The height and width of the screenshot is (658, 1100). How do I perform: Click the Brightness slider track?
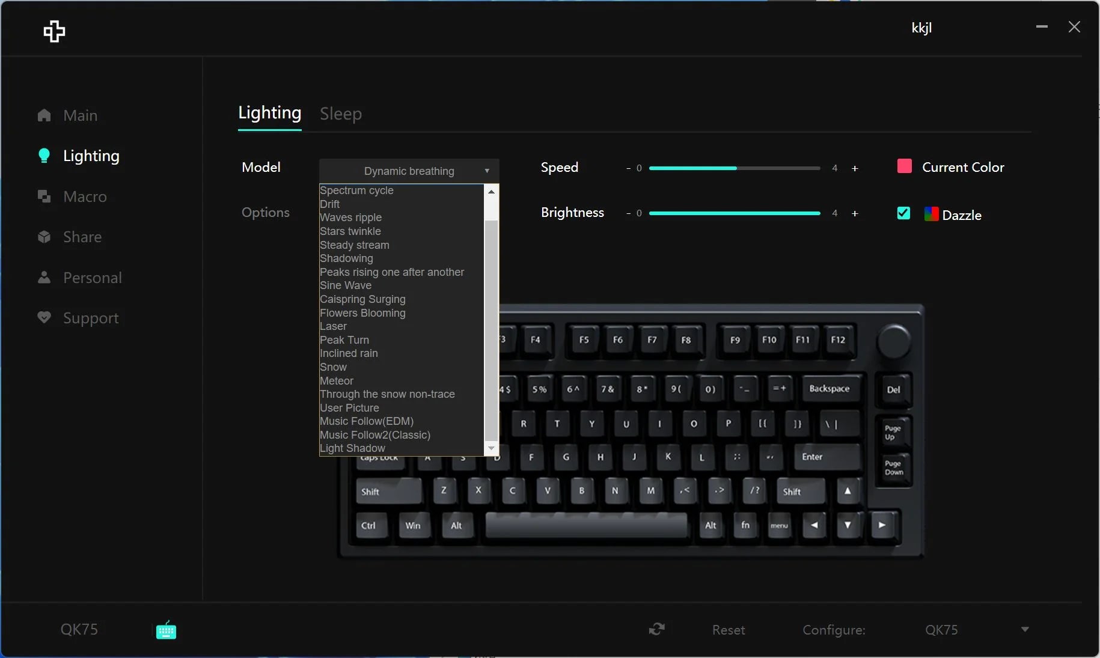click(734, 213)
